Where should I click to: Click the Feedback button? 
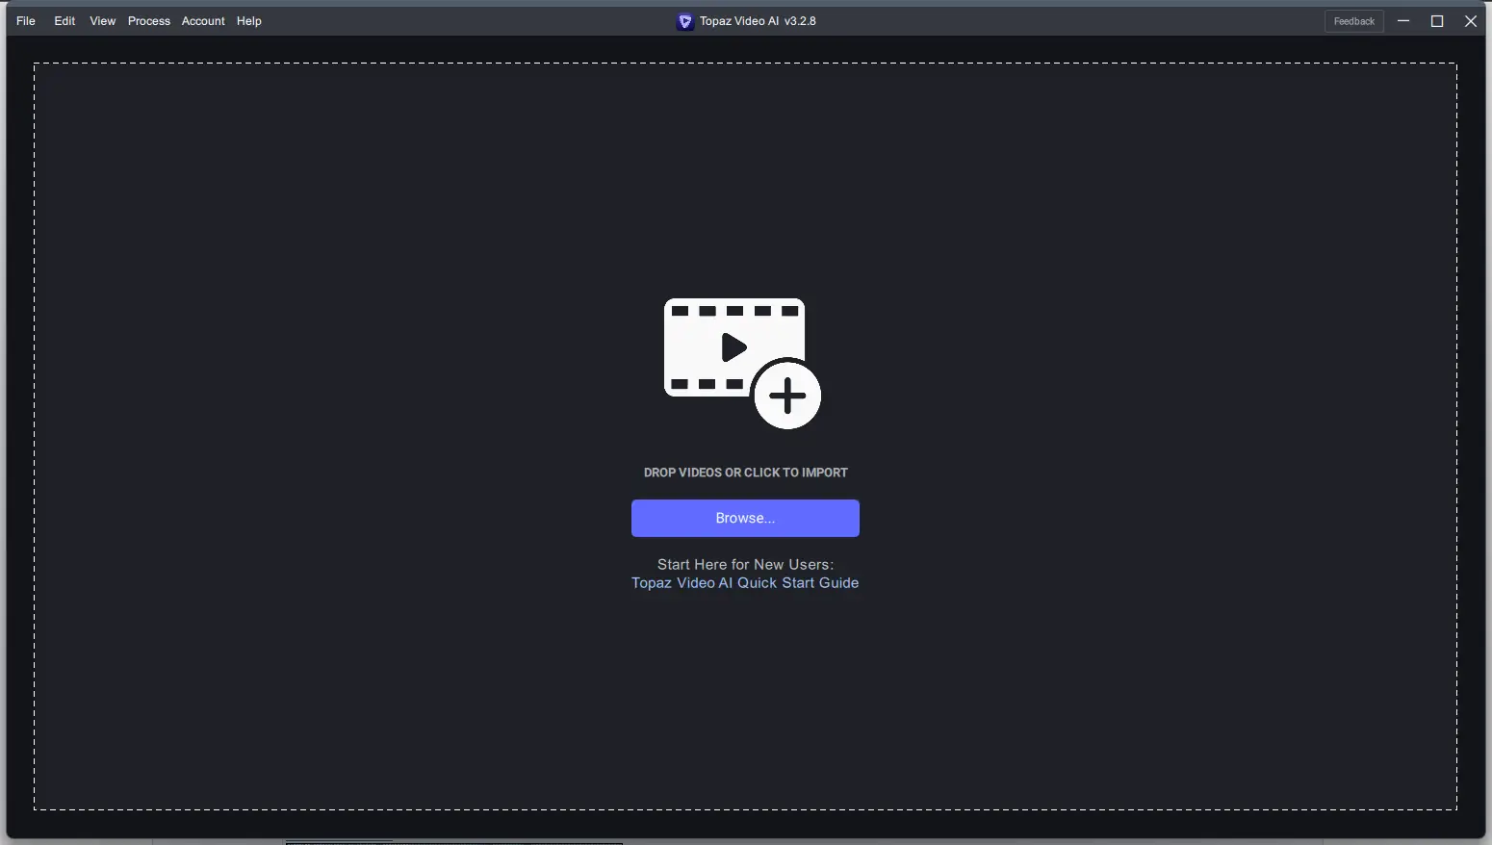(x=1354, y=21)
